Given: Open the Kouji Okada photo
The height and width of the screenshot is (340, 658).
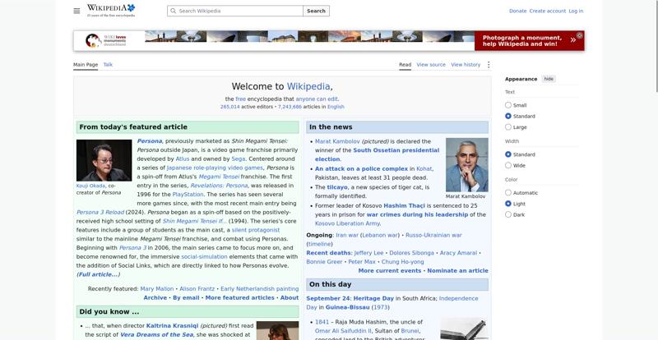Looking at the screenshot, I should [x=104, y=160].
